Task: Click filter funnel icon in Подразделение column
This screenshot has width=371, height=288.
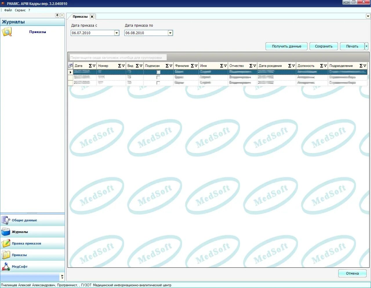Action: [365, 66]
